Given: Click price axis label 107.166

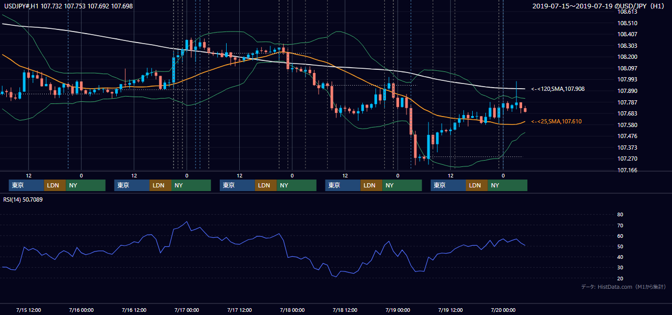Looking at the screenshot, I should pos(628,171).
